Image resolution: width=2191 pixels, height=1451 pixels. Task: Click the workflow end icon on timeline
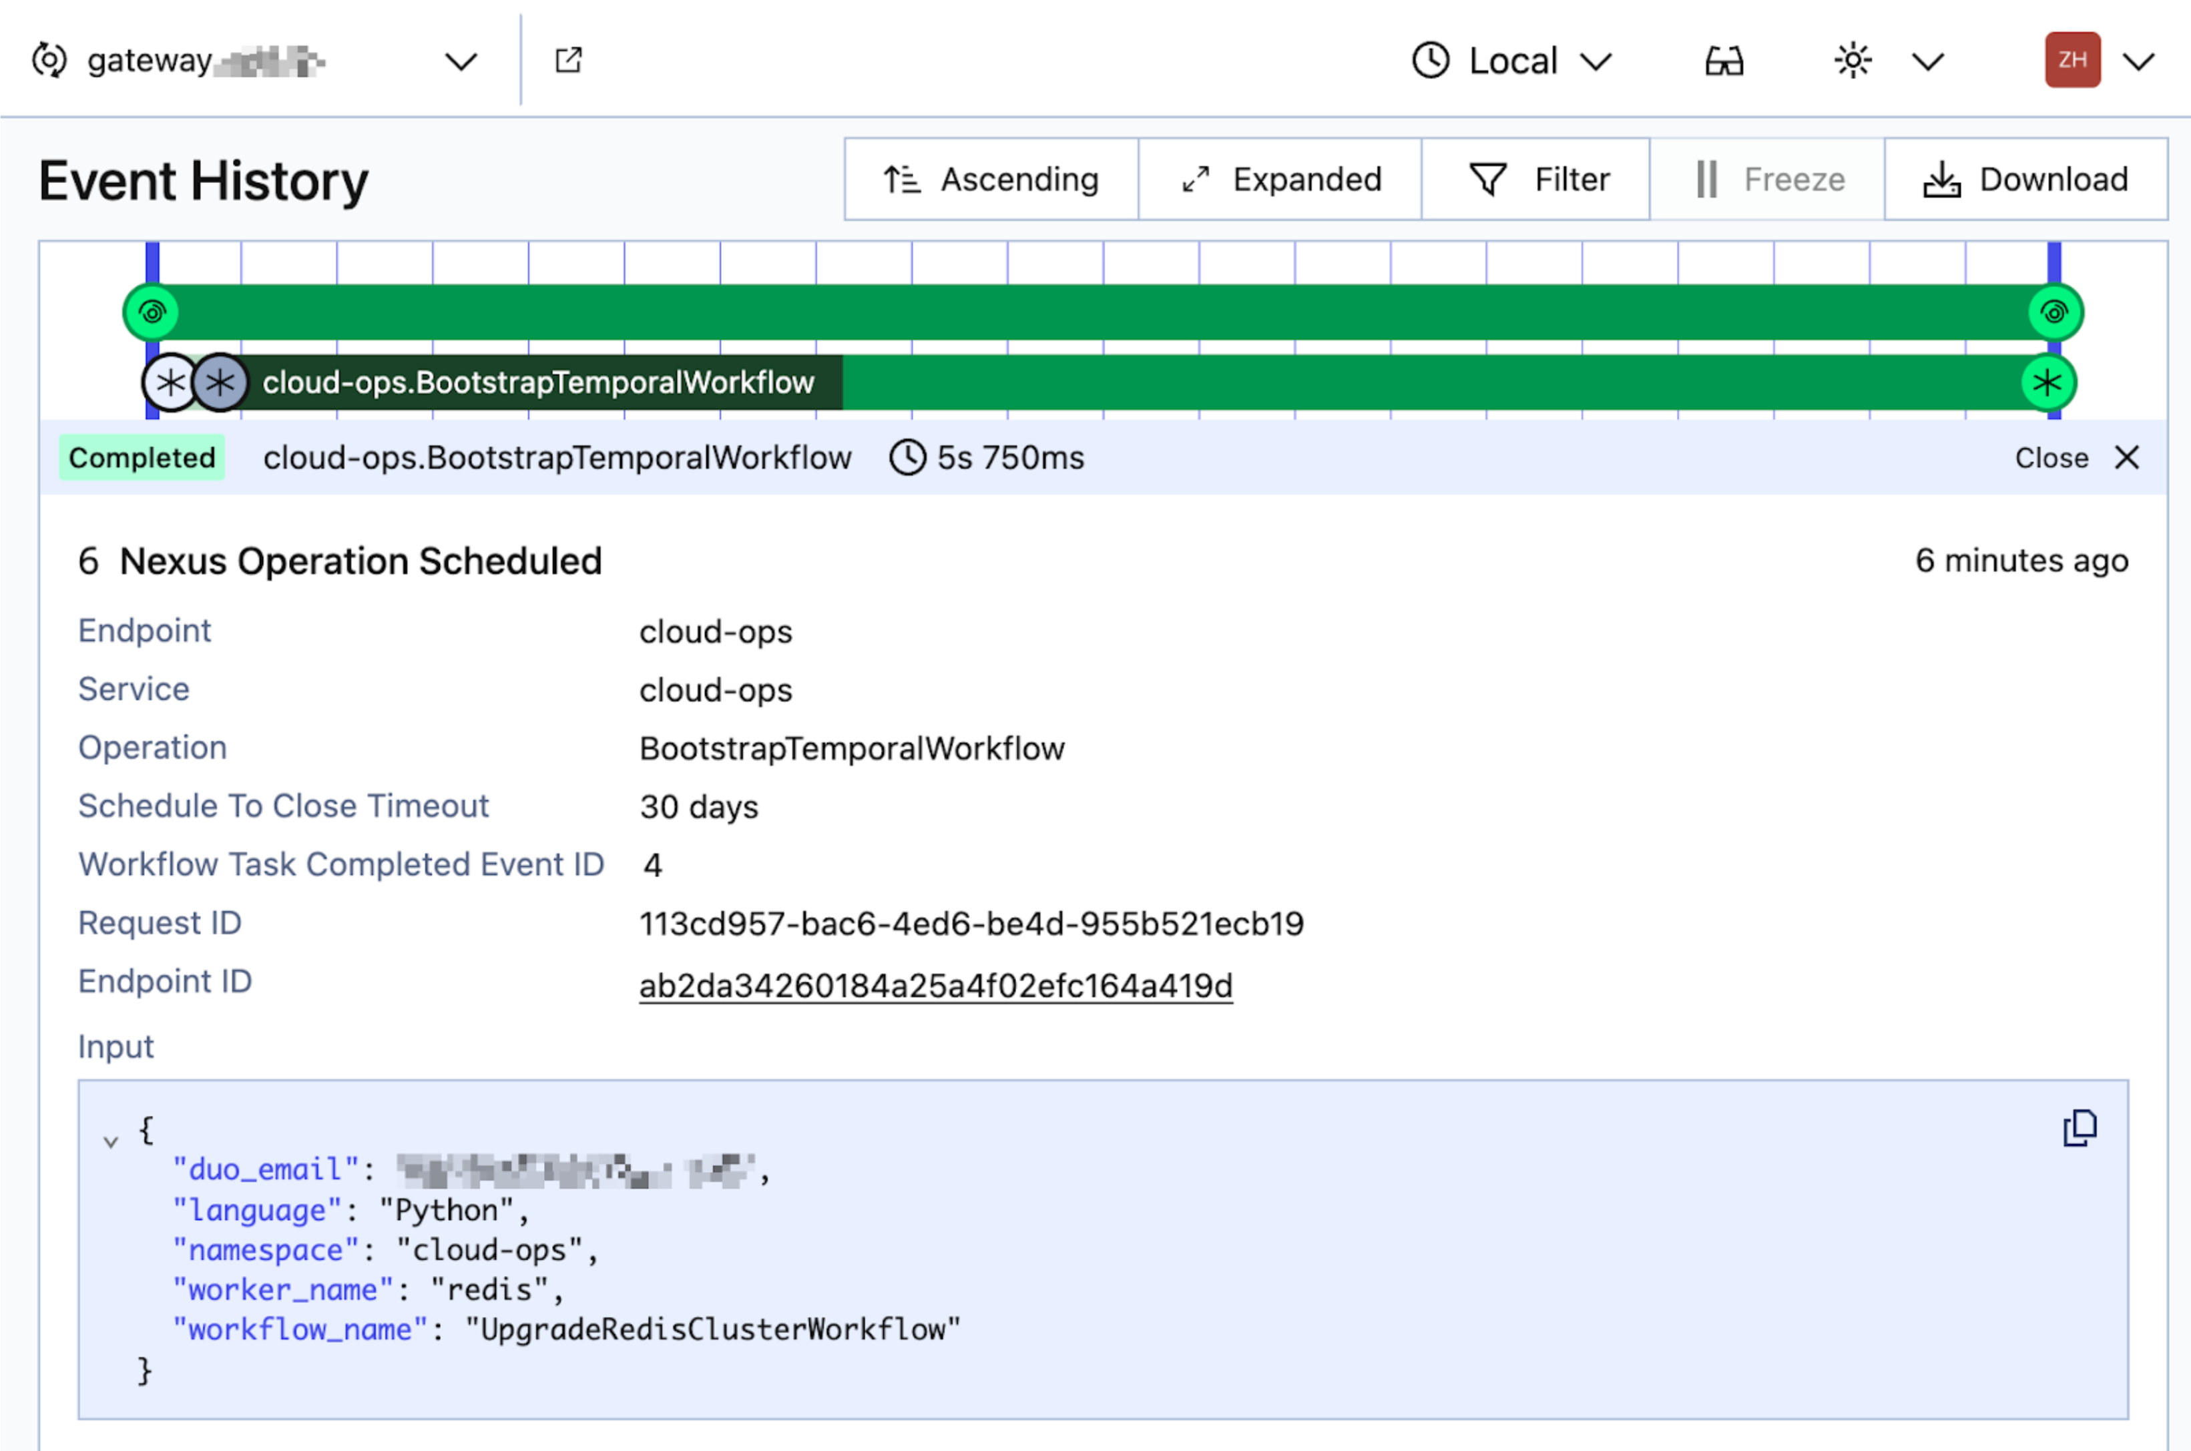[2054, 312]
